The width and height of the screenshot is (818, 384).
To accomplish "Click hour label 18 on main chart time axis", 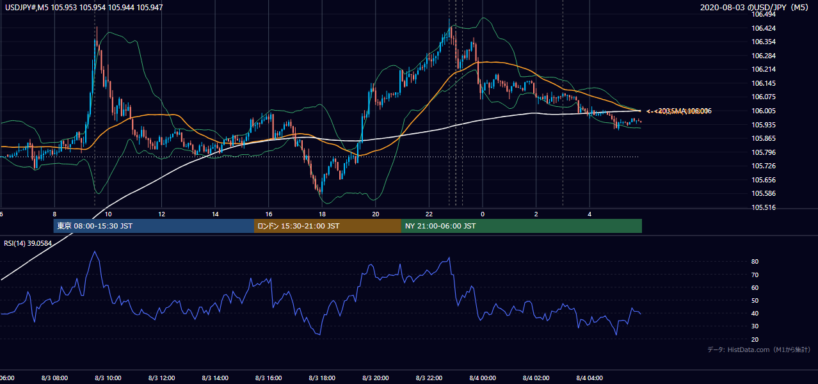I will click(322, 214).
